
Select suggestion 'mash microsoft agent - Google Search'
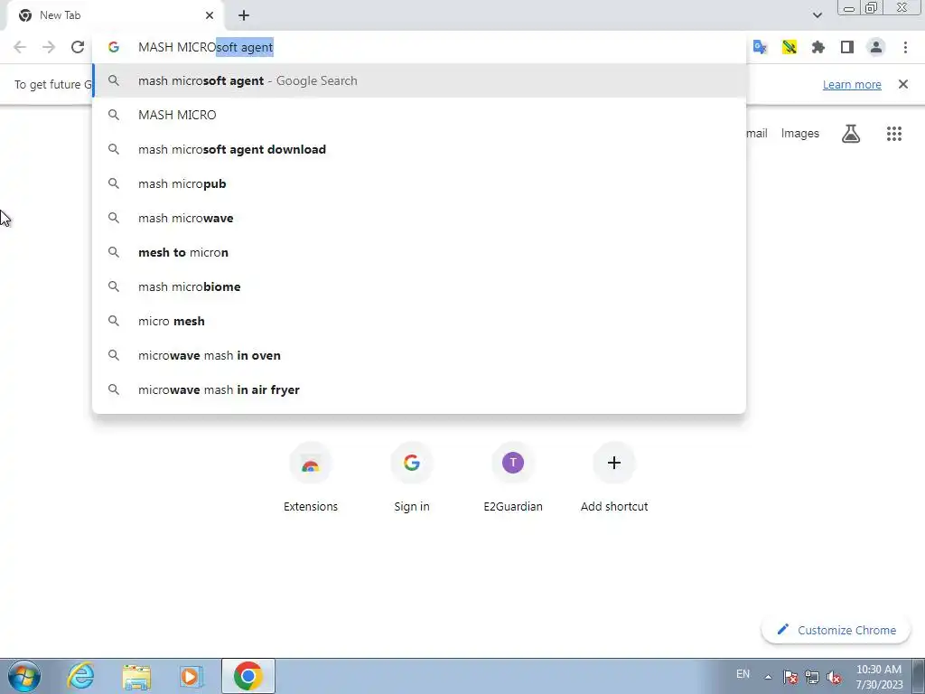(x=419, y=80)
